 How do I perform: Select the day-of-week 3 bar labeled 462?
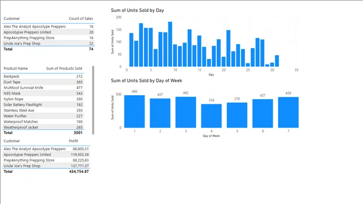coord(185,112)
